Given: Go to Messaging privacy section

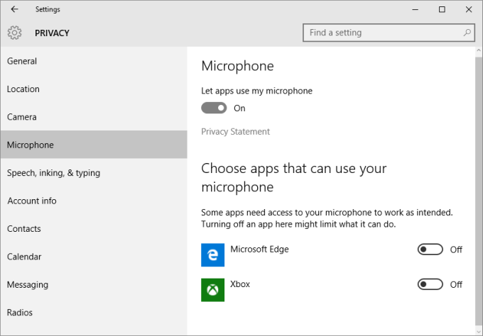Looking at the screenshot, I should tap(28, 284).
